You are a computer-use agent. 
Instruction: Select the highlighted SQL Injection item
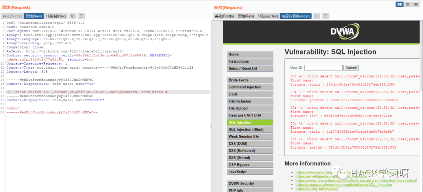[x=250, y=122]
